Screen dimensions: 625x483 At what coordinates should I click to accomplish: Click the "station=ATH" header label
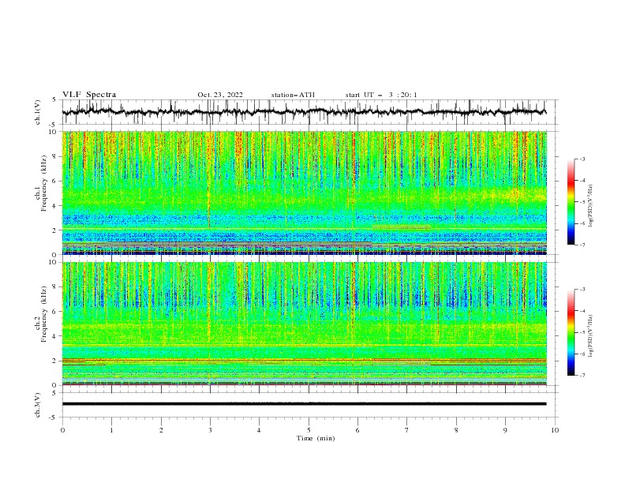293,95
